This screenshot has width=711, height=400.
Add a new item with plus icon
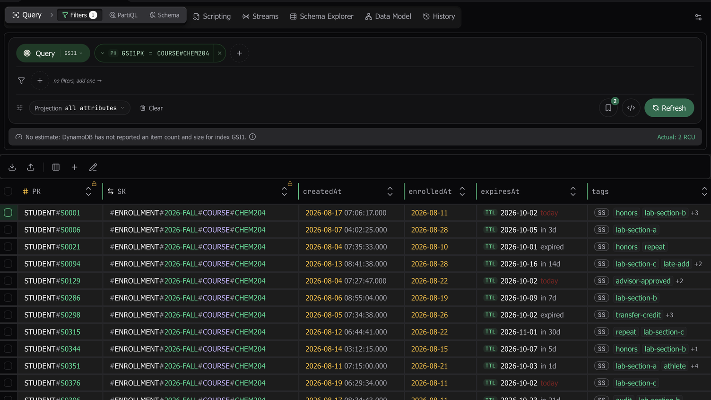pyautogui.click(x=74, y=167)
